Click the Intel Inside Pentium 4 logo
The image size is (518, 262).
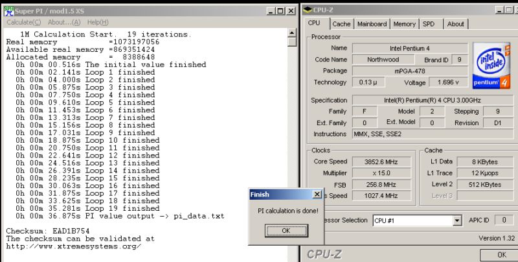[491, 65]
